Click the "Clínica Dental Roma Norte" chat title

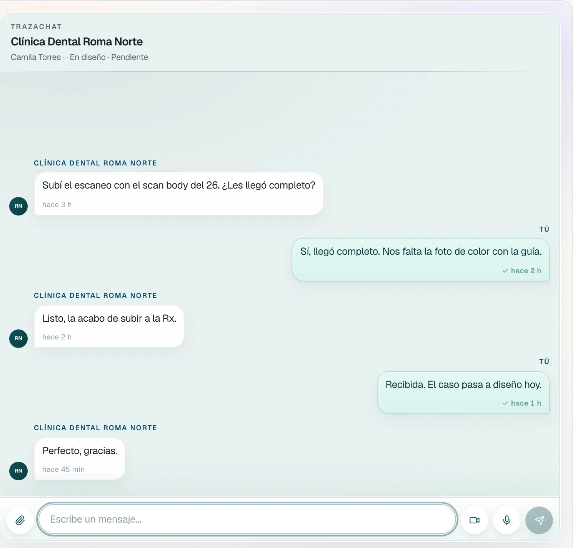coord(77,42)
